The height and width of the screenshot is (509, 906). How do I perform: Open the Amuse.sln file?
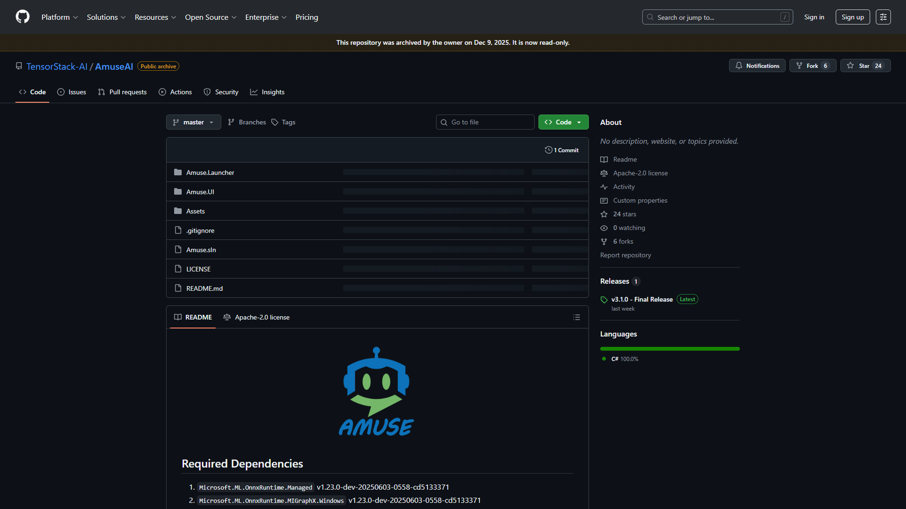point(201,250)
